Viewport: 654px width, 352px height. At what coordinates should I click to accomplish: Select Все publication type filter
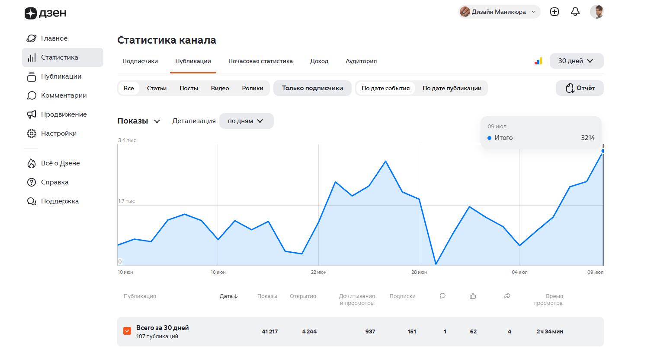pyautogui.click(x=129, y=88)
